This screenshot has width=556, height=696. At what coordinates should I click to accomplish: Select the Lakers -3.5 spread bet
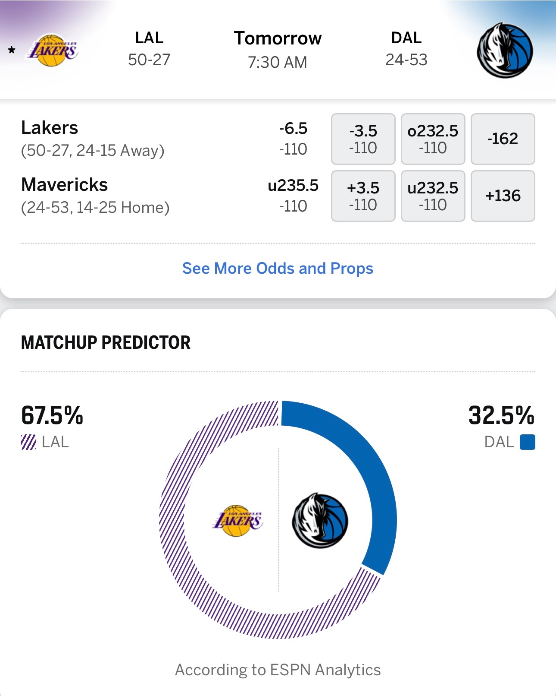[363, 139]
